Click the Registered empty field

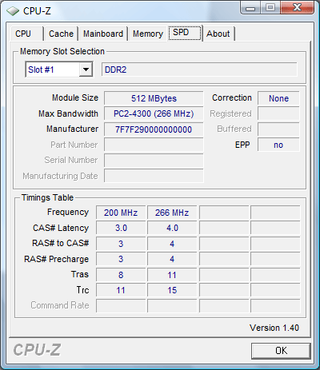click(278, 114)
